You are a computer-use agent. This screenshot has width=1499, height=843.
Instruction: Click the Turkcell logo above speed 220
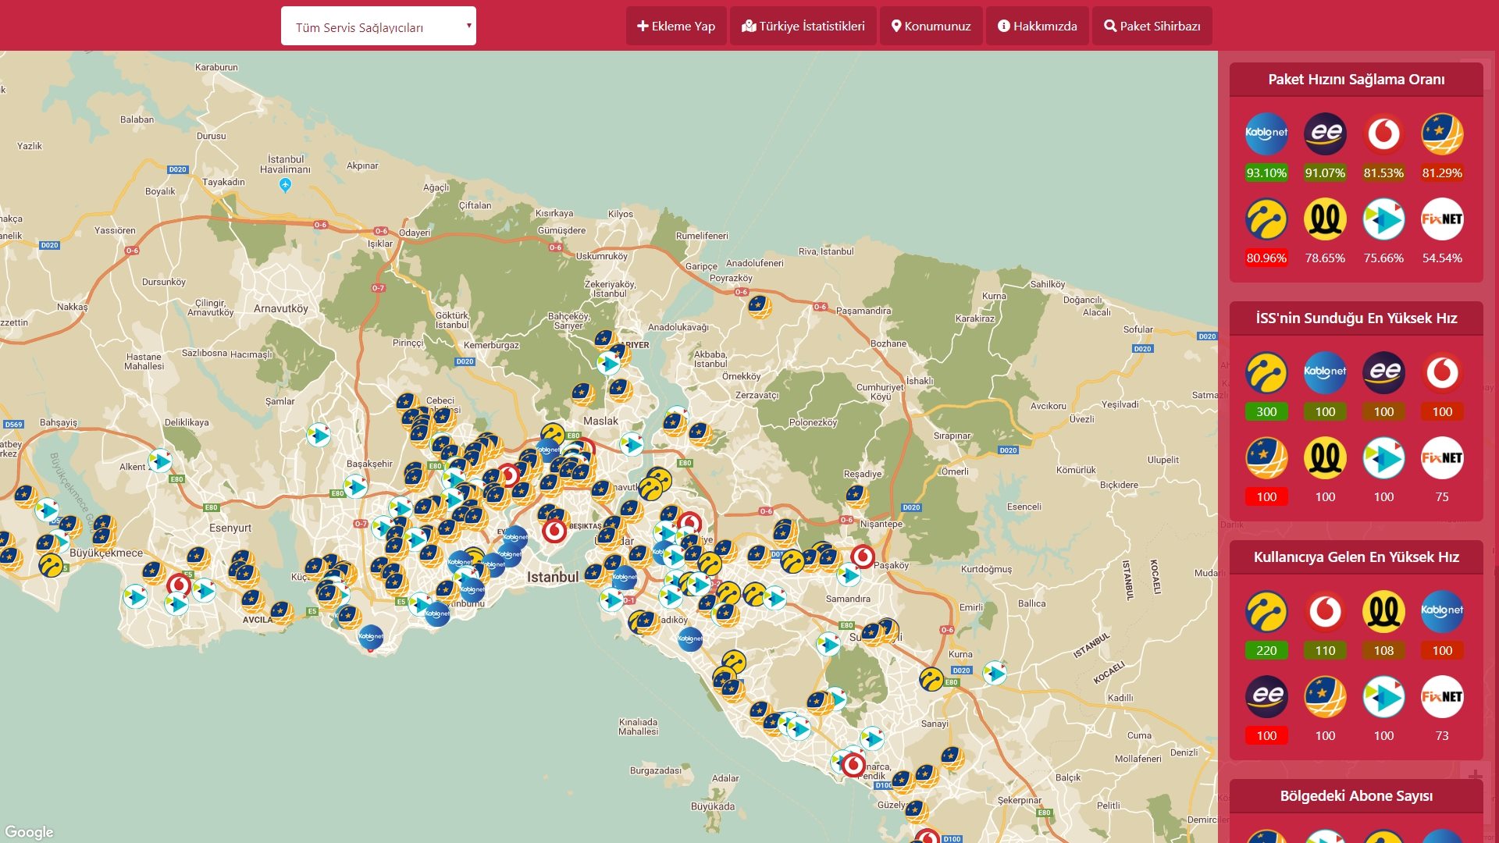[x=1266, y=611]
